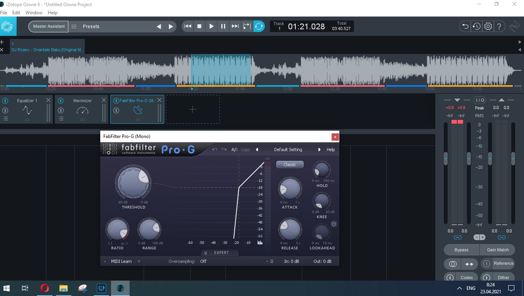Open the Oversampling Off dropdown

[203, 261]
